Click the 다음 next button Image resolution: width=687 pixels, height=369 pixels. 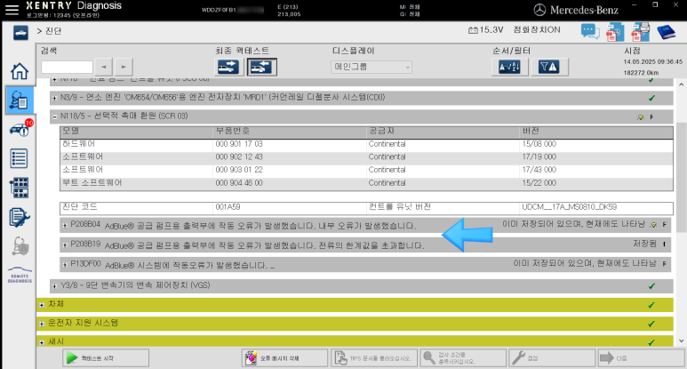641,358
